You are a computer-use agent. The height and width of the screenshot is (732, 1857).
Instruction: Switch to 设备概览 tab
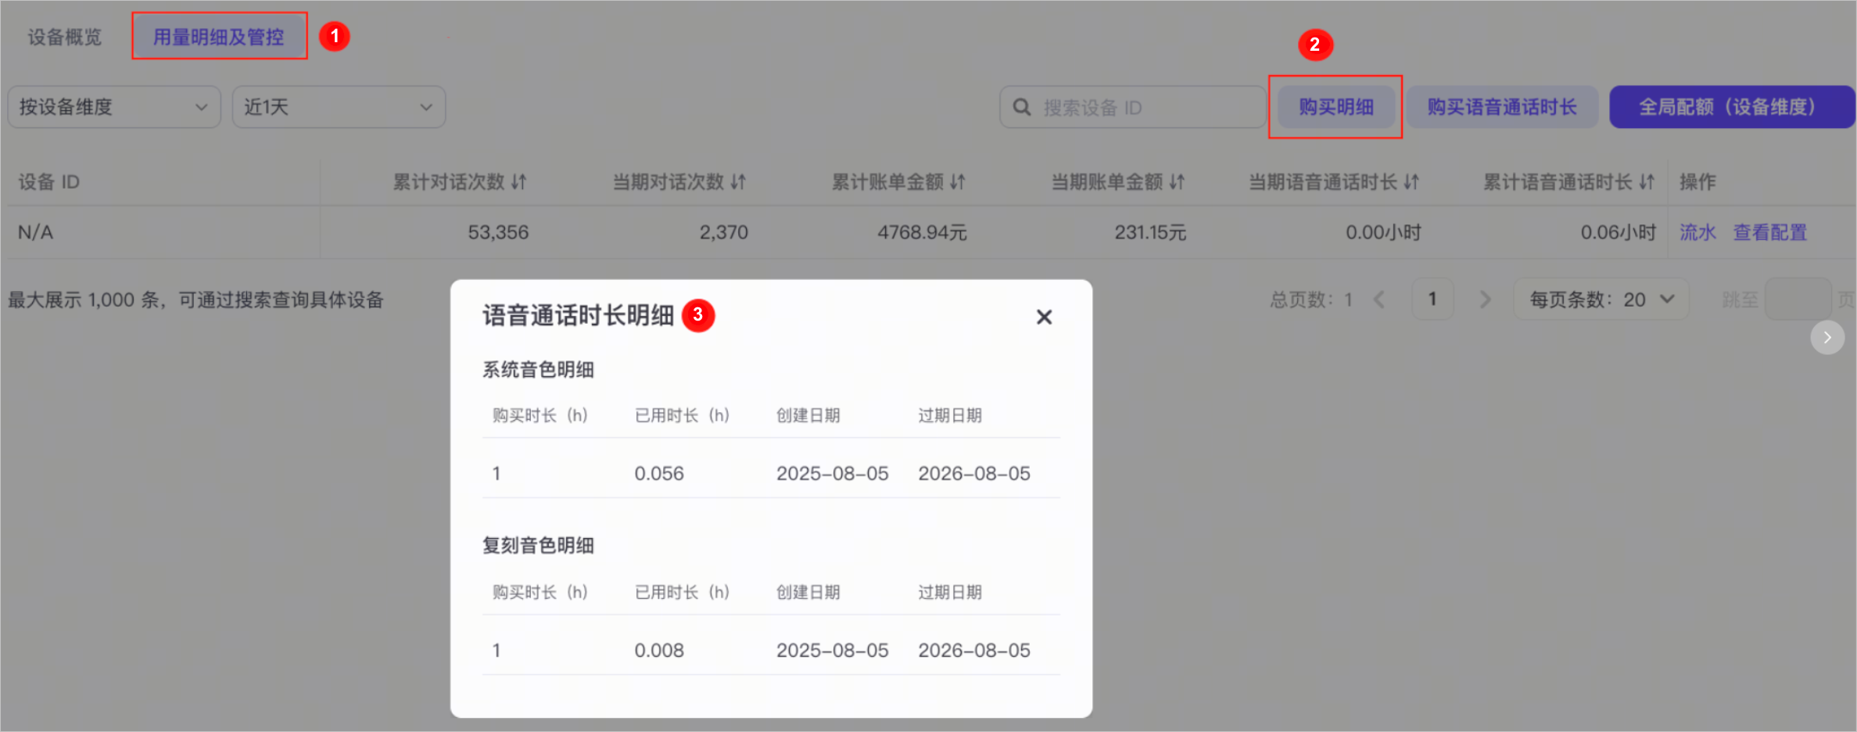tap(65, 37)
